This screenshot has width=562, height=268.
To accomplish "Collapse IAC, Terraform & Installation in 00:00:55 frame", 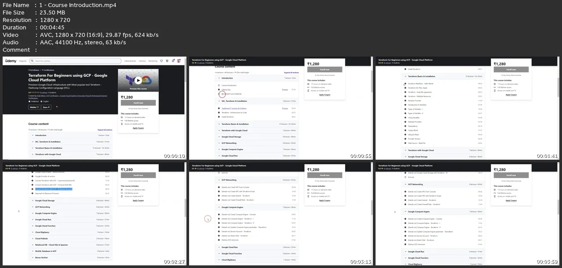I will click(257, 101).
